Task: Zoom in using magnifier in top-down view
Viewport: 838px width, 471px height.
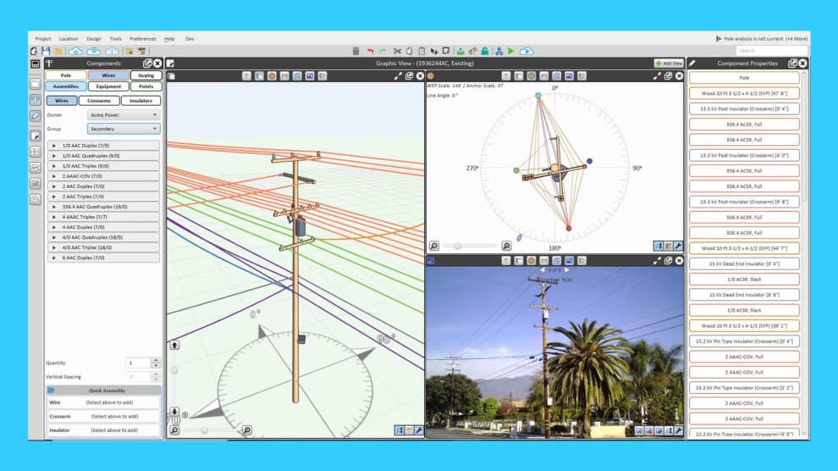Action: [x=506, y=246]
